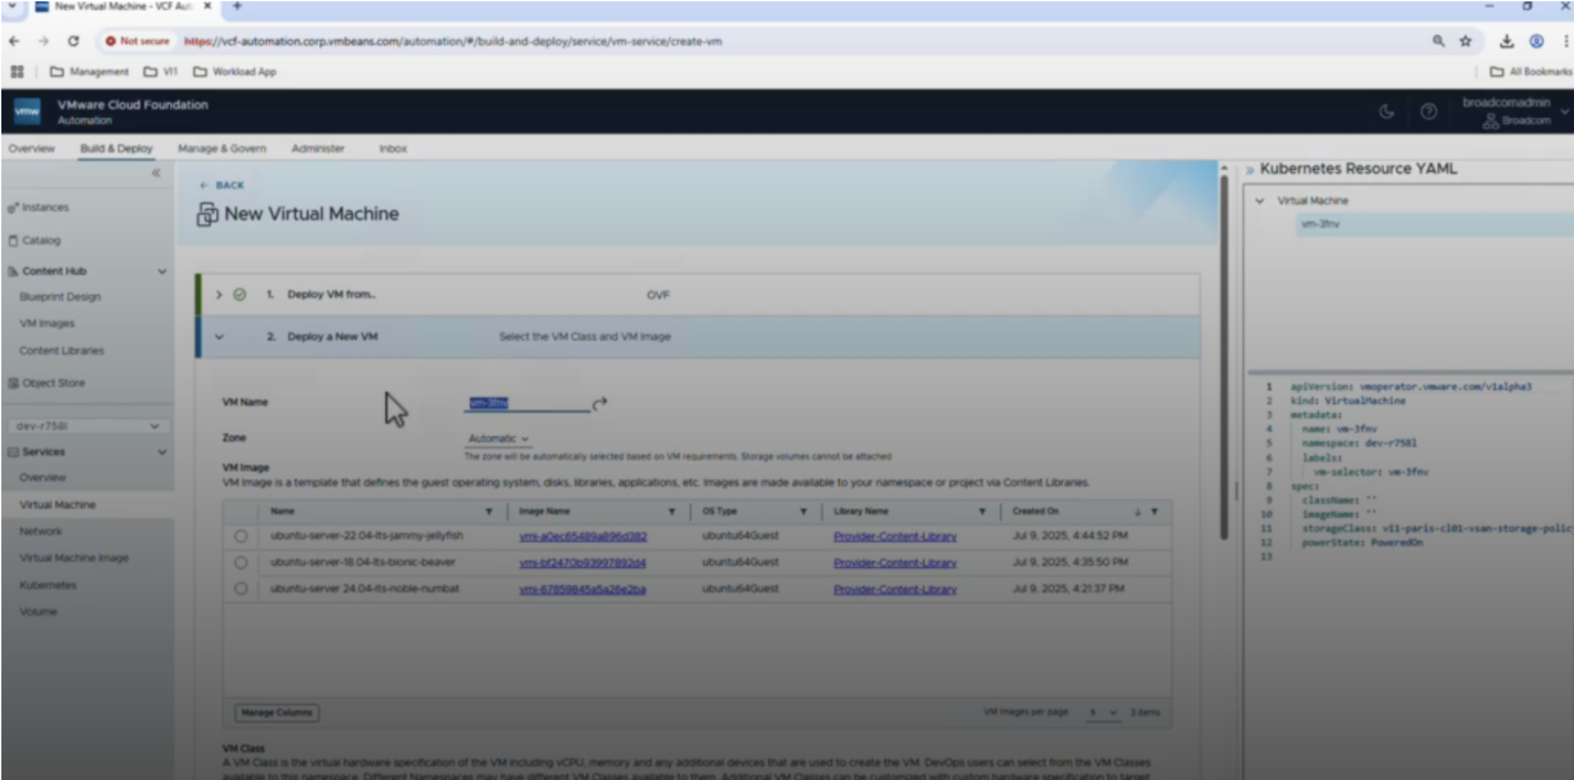The height and width of the screenshot is (780, 1574).
Task: Open the Inbox tab
Action: (x=393, y=149)
